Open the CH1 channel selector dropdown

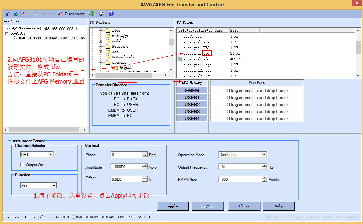(50, 155)
